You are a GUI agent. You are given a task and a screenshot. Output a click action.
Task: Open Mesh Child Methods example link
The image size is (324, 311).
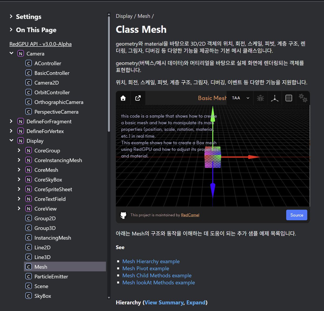157,276
